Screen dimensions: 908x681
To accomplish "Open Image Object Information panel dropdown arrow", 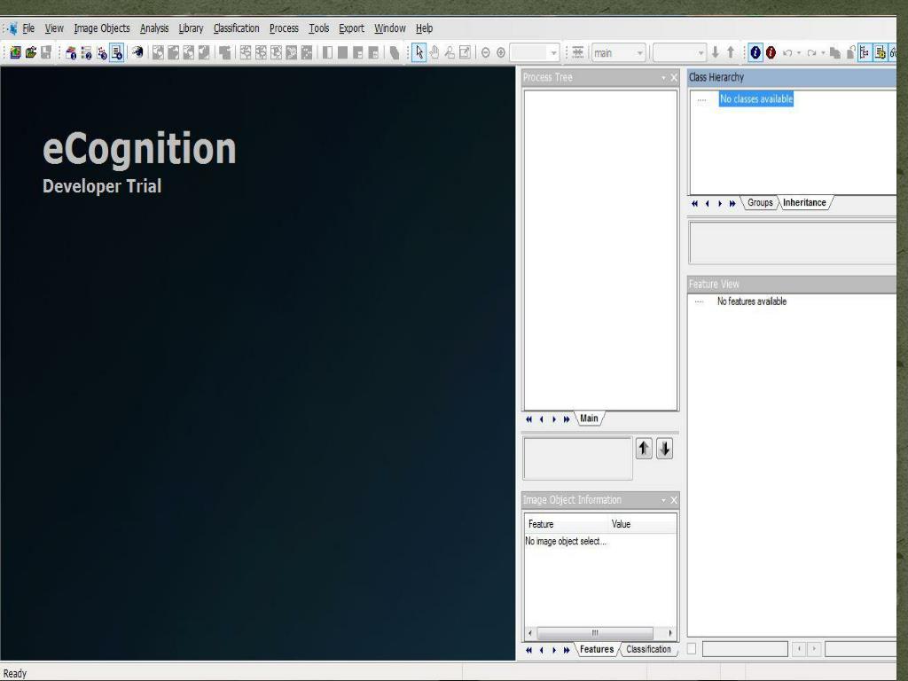I will [x=663, y=500].
